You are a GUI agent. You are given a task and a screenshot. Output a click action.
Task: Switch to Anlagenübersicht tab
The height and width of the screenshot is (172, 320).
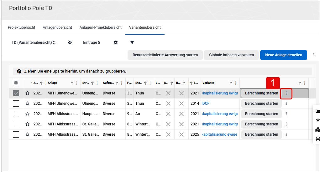coord(57,28)
